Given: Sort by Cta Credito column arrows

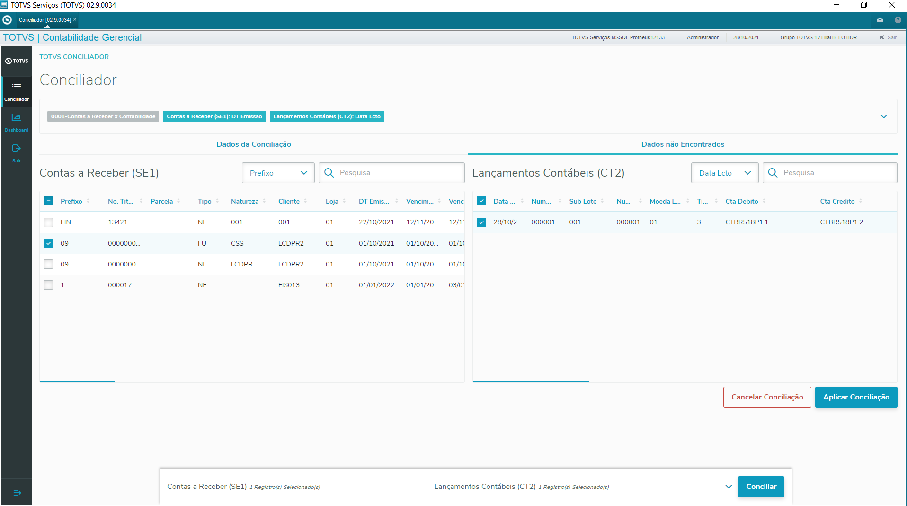Looking at the screenshot, I should pyautogui.click(x=861, y=201).
